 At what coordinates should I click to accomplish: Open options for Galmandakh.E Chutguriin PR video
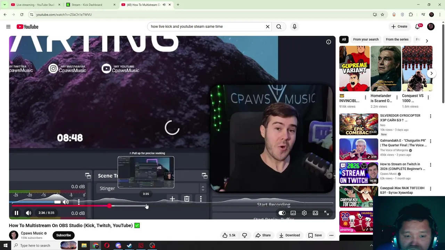click(x=430, y=141)
